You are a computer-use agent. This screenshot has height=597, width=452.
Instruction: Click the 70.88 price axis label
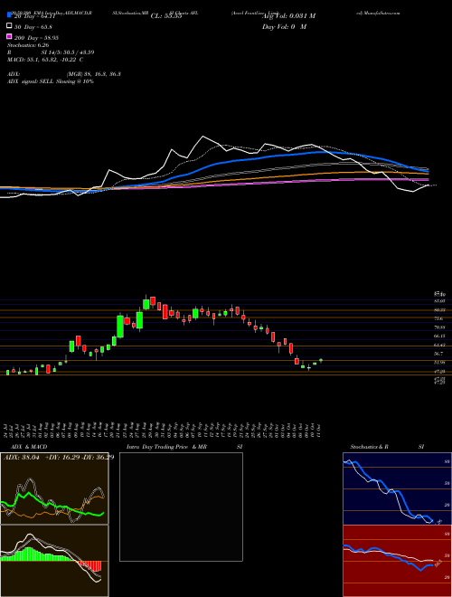point(440,327)
